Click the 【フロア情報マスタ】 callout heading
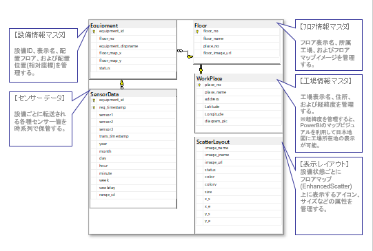 tap(324, 27)
